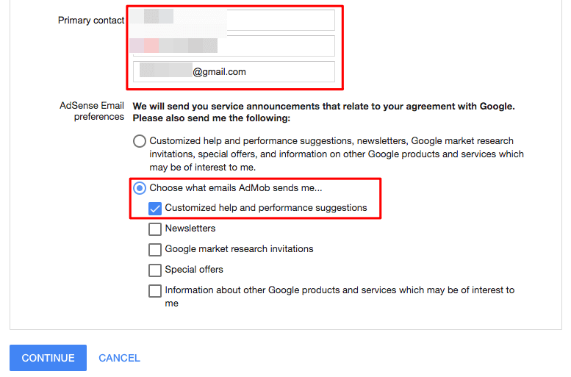Viewport: 571px width, 377px height.
Task: Focus the gmail.com email address field
Action: pos(234,72)
